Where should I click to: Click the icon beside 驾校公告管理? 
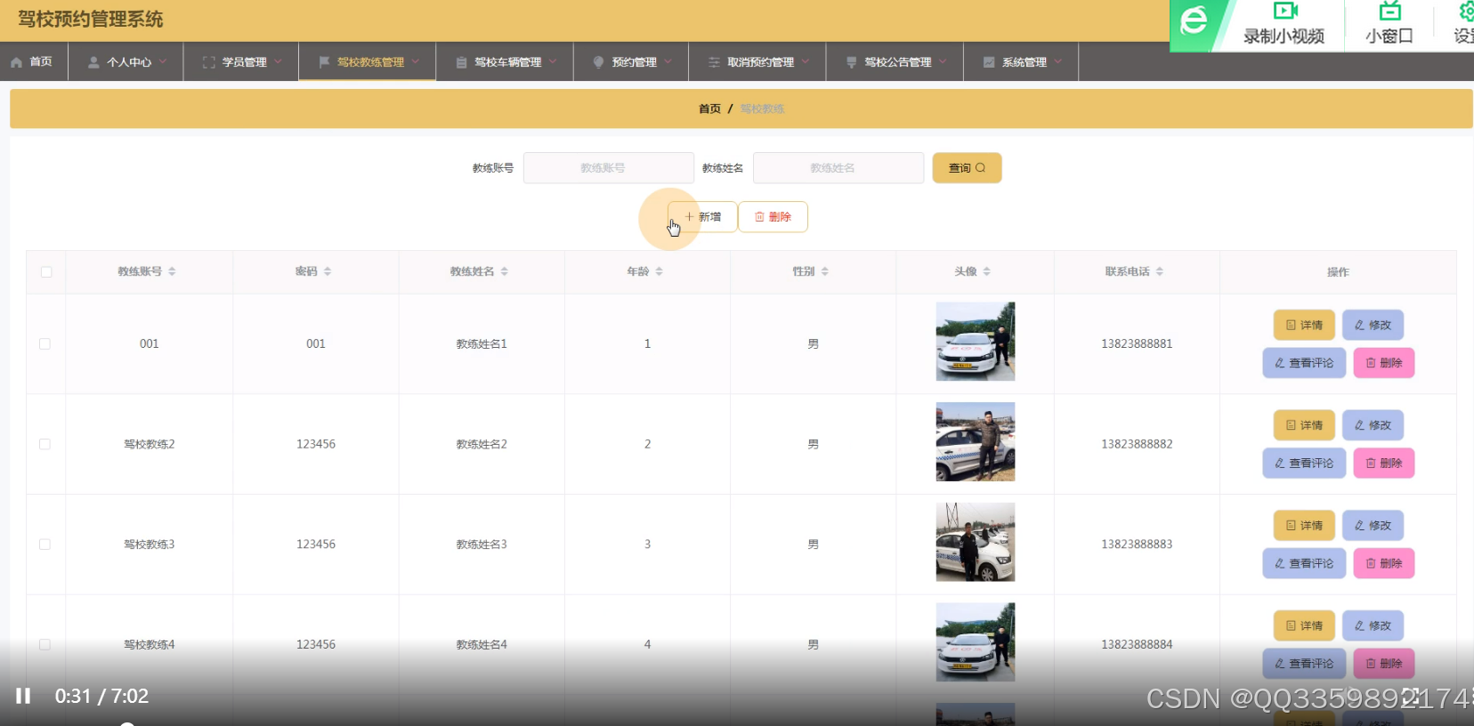(851, 62)
